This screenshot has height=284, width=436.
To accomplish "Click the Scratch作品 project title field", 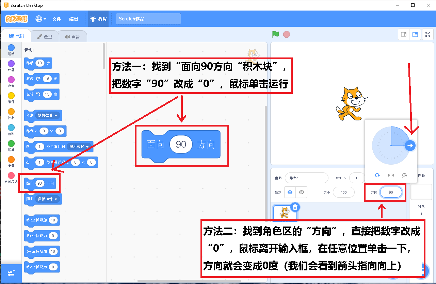I will coord(148,19).
